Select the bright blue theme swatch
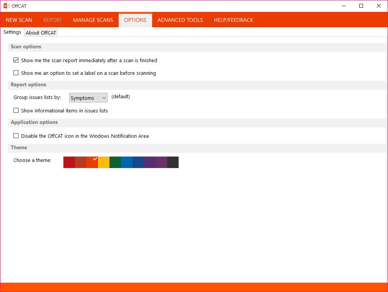 (x=127, y=162)
